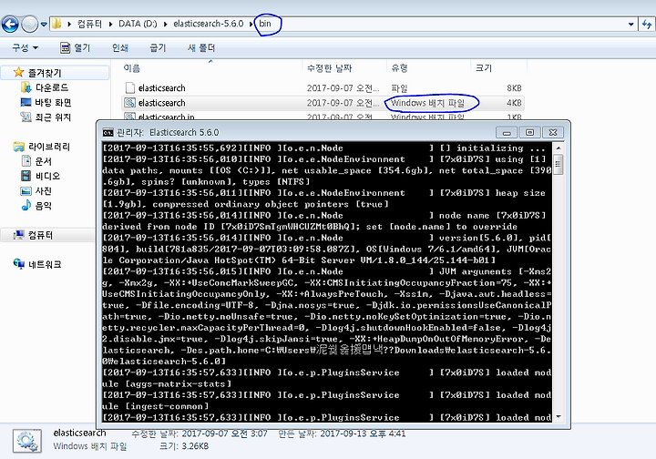
Task: Select 즐겨찾기 in the navigation pane
Action: (45, 73)
